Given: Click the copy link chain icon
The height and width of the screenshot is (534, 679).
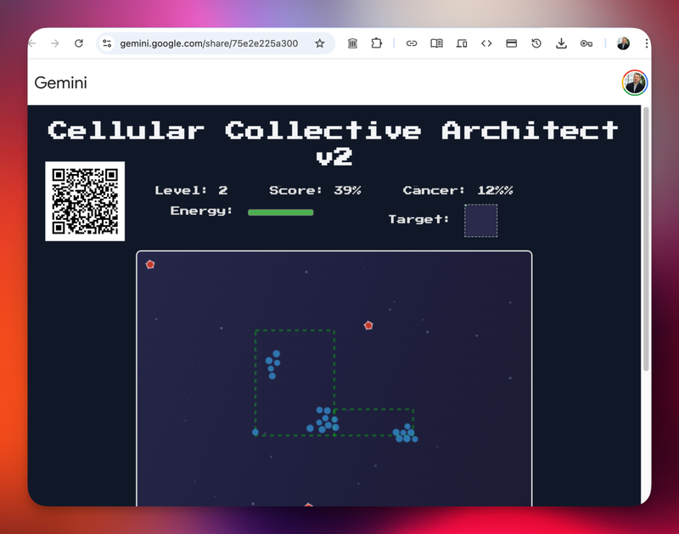Looking at the screenshot, I should click(412, 43).
